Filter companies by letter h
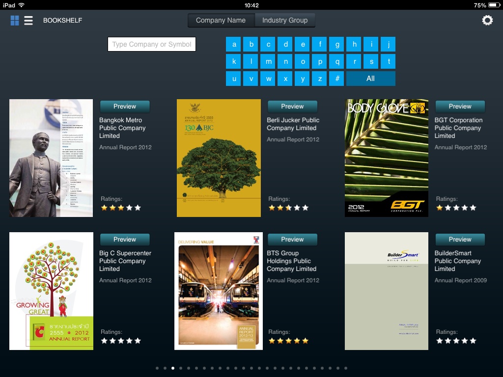503x377 pixels. [x=355, y=44]
